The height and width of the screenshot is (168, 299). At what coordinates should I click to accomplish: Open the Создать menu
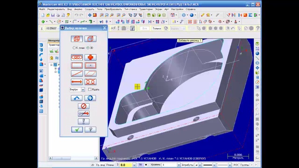point(89,9)
